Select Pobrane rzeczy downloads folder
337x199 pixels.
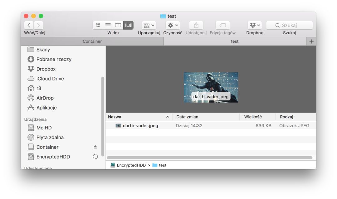tap(54, 59)
